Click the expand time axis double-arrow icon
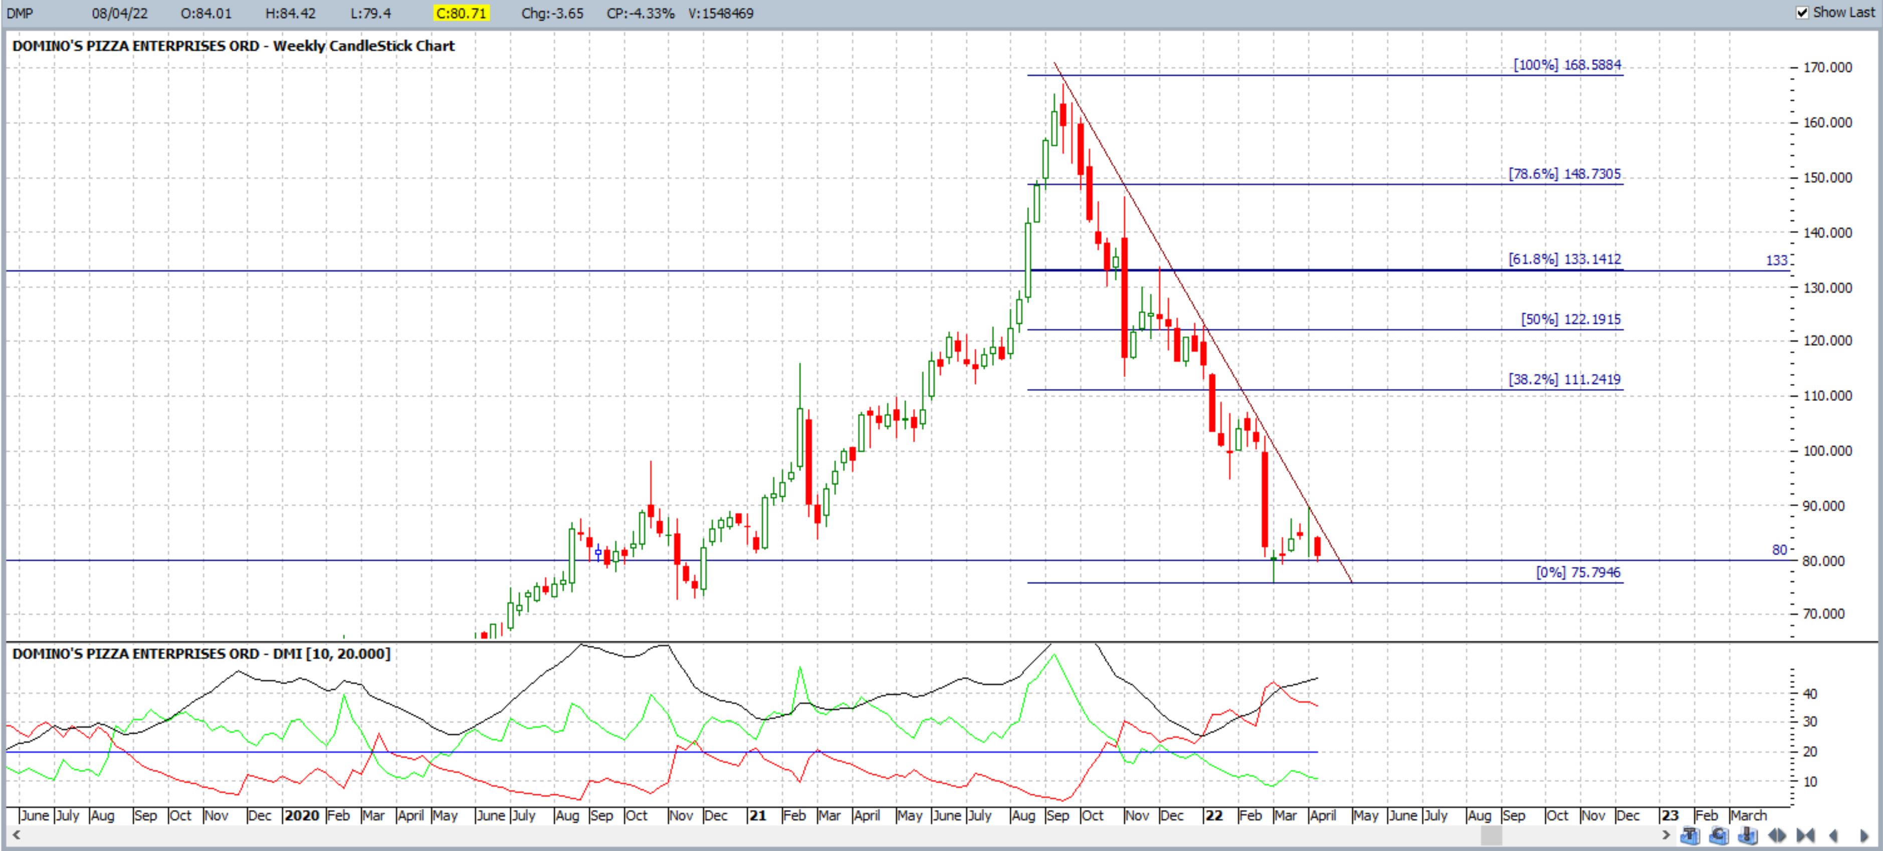The height and width of the screenshot is (851, 1883). (x=1777, y=835)
